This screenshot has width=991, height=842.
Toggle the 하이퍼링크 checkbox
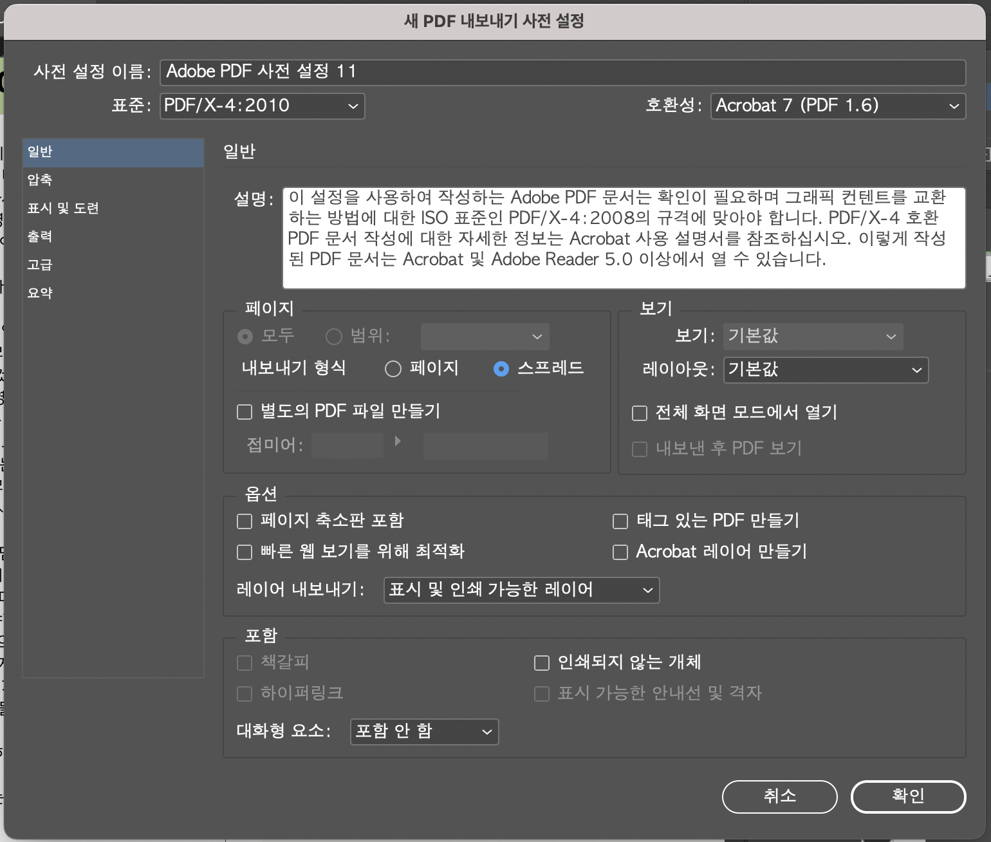[245, 694]
